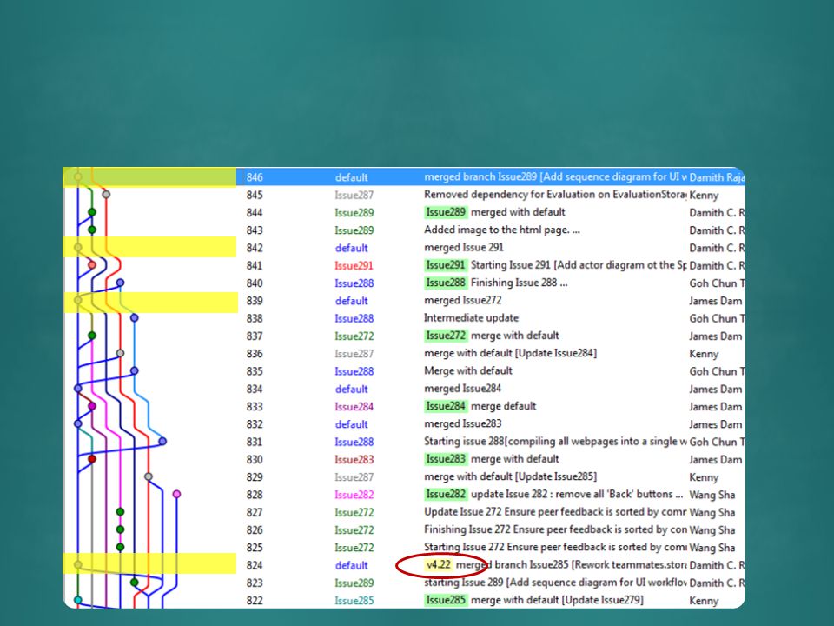Viewport: 834px width, 626px height.
Task: Click 'Finishing Issue 272 Ensure peer feedback' message
Action: click(555, 529)
